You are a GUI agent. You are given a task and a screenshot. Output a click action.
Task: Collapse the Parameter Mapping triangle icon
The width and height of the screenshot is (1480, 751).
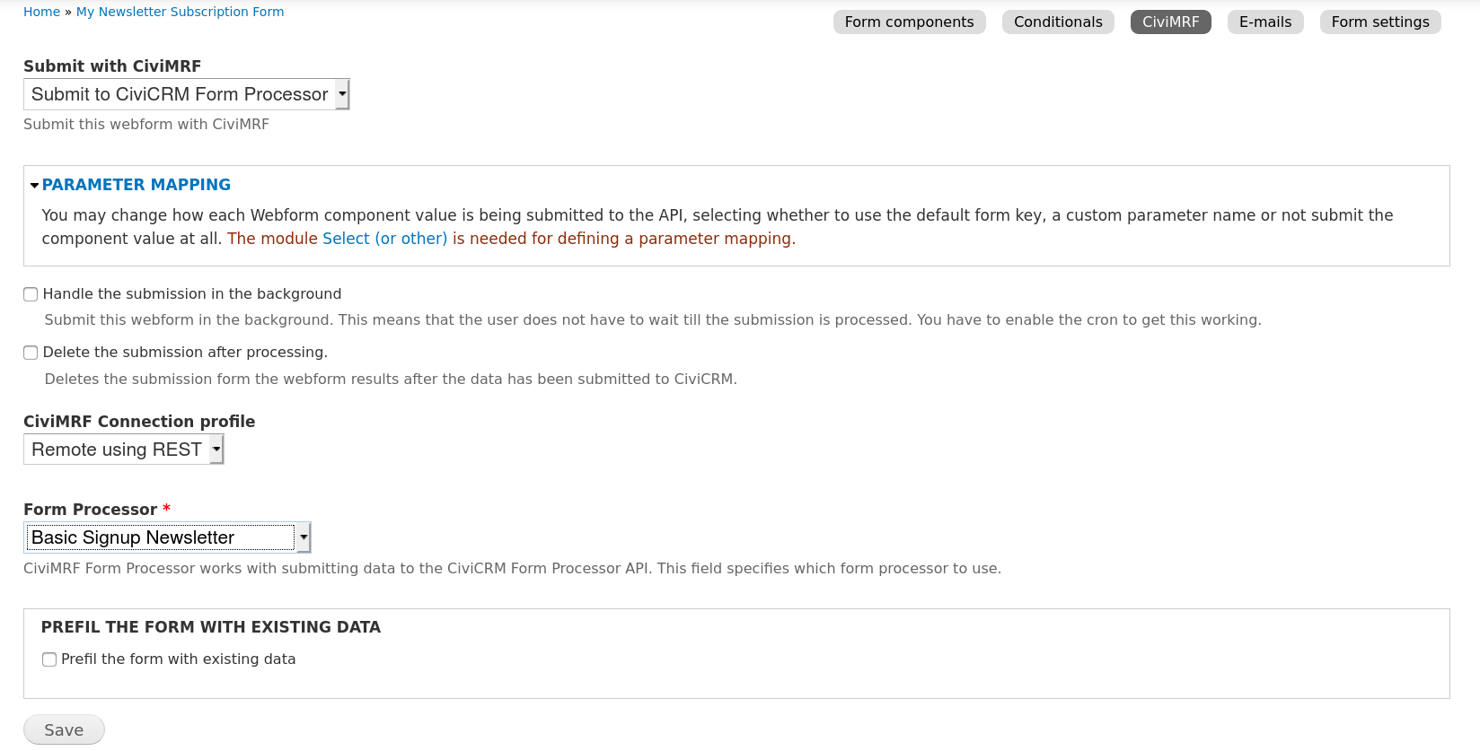[34, 186]
